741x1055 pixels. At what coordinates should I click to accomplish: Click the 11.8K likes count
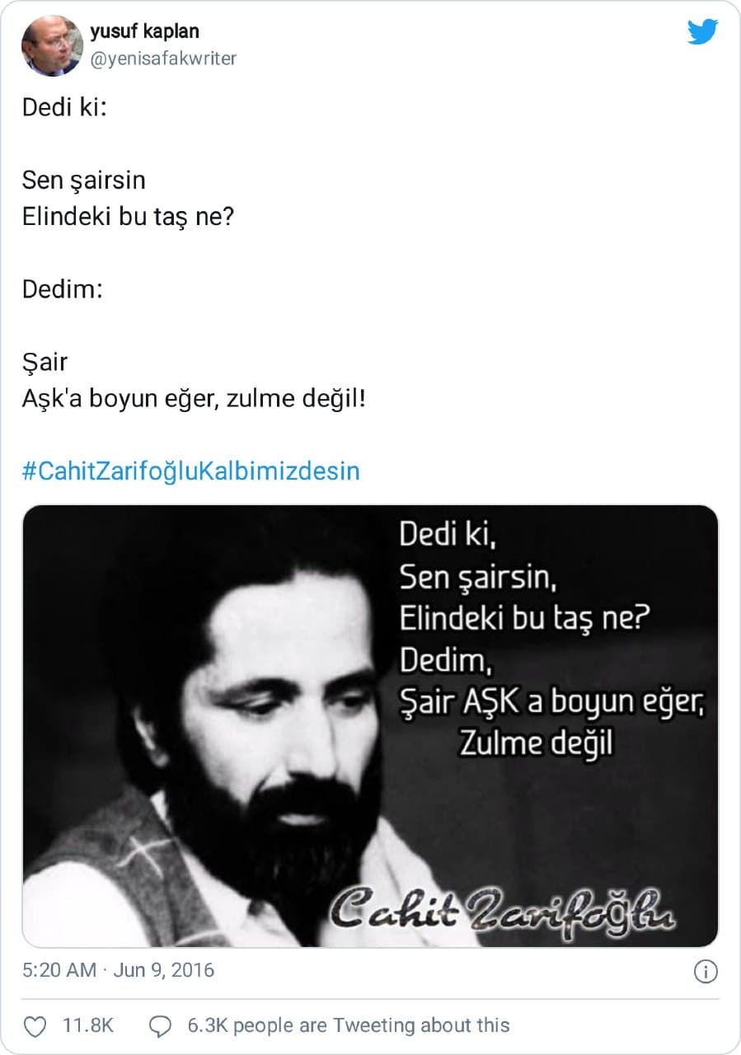click(x=88, y=1026)
